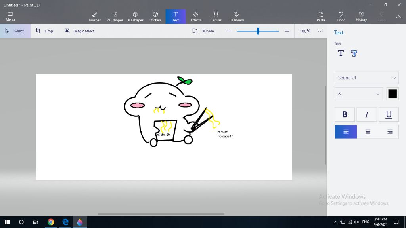Zoom in with plus button
406x228 pixels.
pos(287,31)
